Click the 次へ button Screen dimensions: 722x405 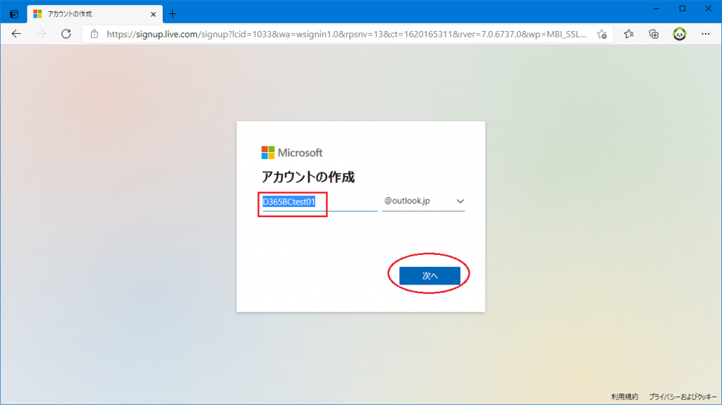[x=429, y=275]
